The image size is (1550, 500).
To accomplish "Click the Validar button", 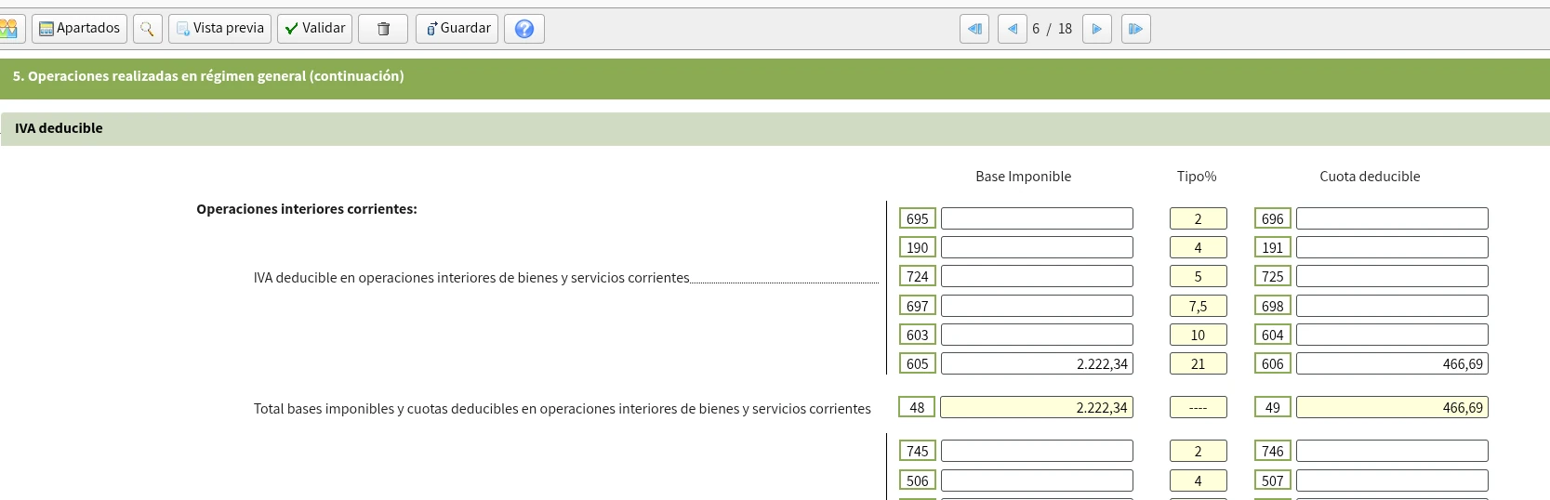I will [314, 29].
